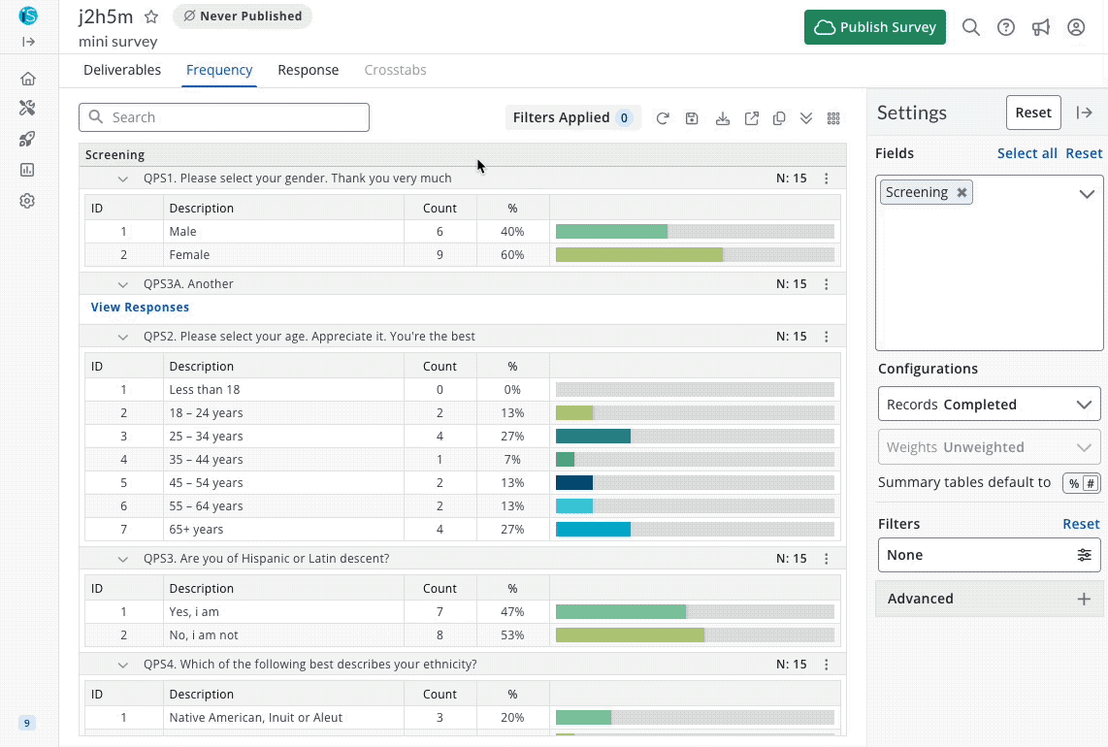
Task: Click the bar chart reports sidebar icon
Action: click(x=27, y=170)
